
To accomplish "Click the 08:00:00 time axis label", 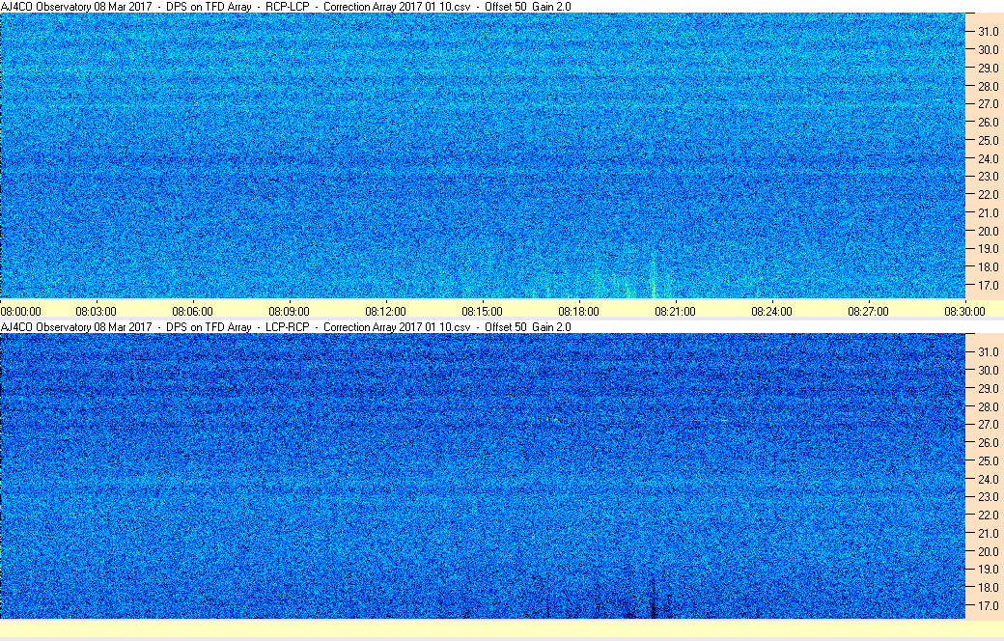I will point(20,312).
